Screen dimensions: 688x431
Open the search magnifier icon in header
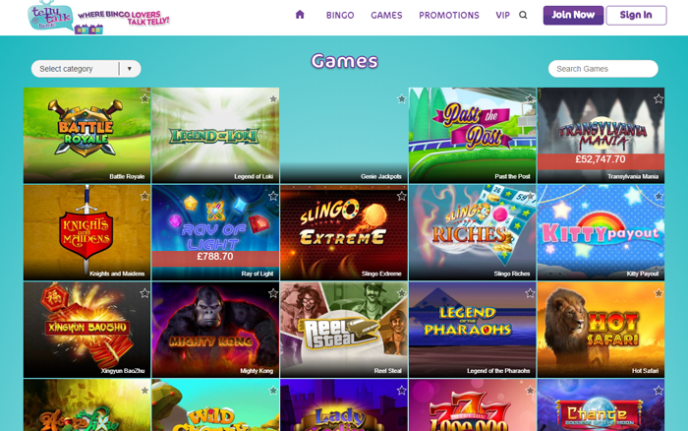coord(523,15)
